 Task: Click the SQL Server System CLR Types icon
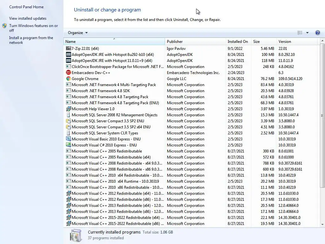pyautogui.click(x=69, y=133)
